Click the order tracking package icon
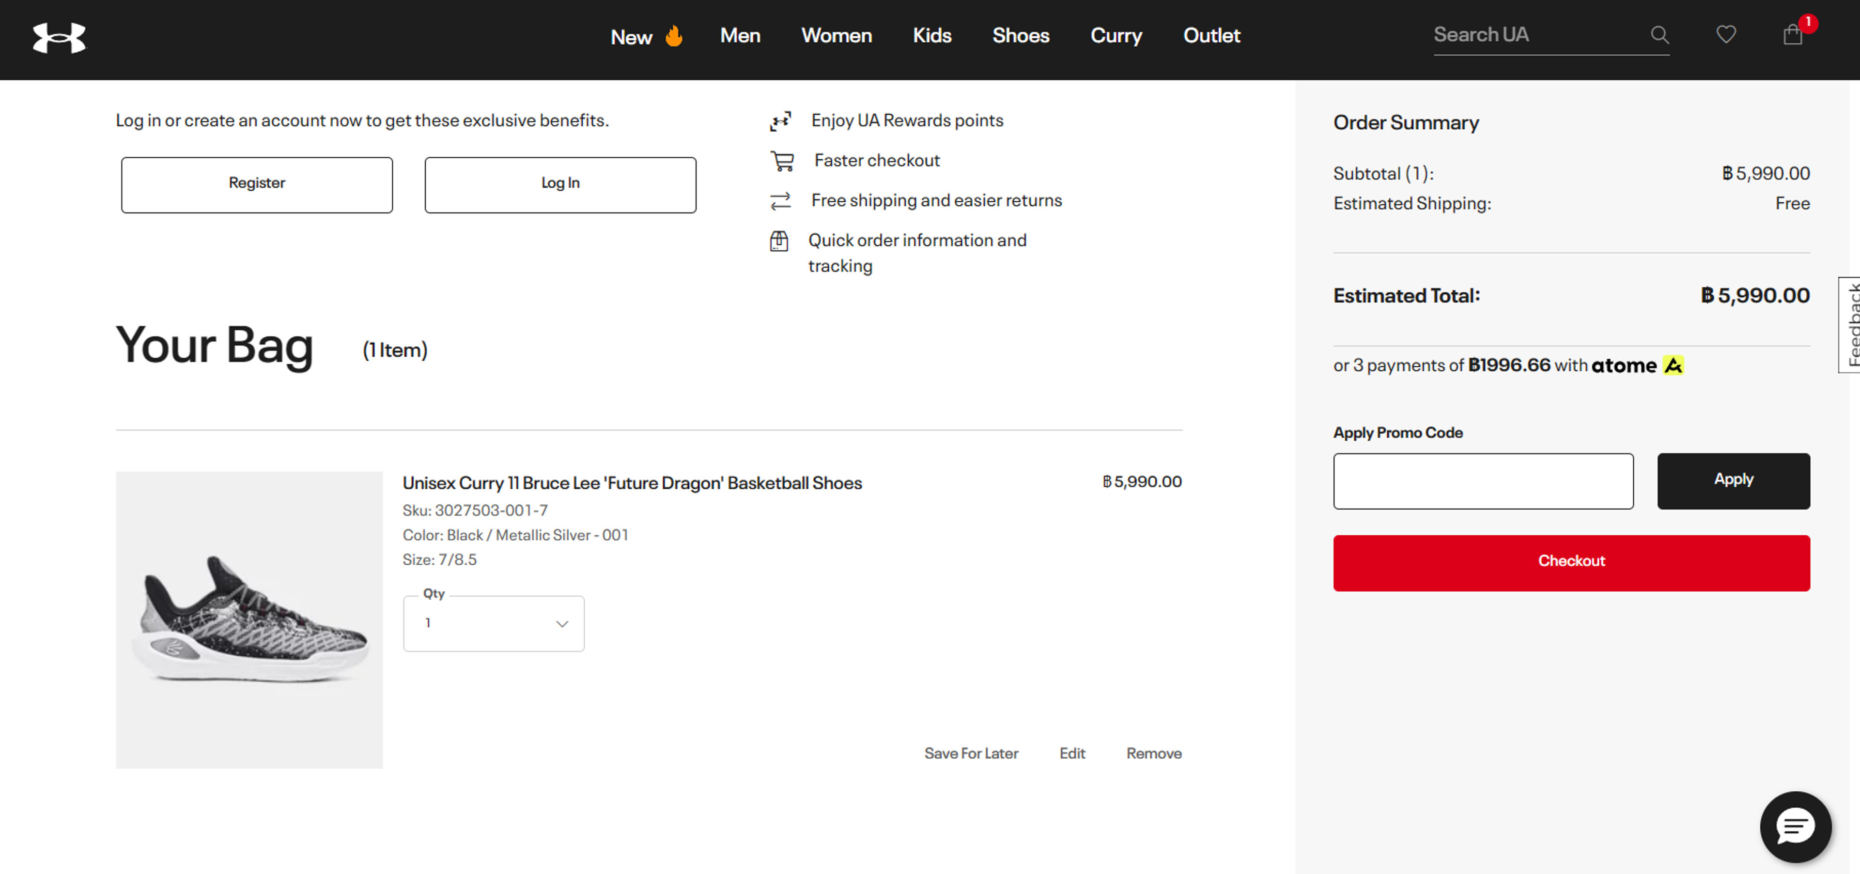1860x874 pixels. tap(779, 241)
